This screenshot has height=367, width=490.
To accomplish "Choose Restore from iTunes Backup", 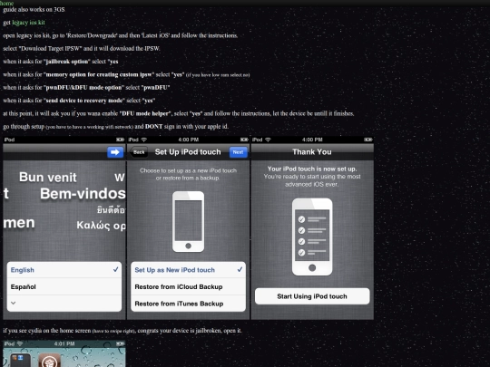I will pyautogui.click(x=188, y=304).
